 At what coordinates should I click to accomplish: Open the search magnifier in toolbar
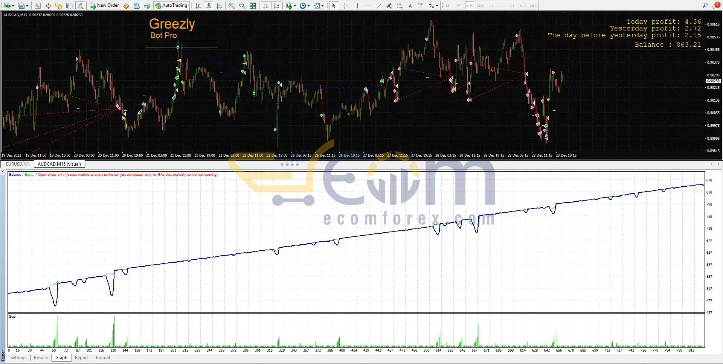[x=705, y=6]
